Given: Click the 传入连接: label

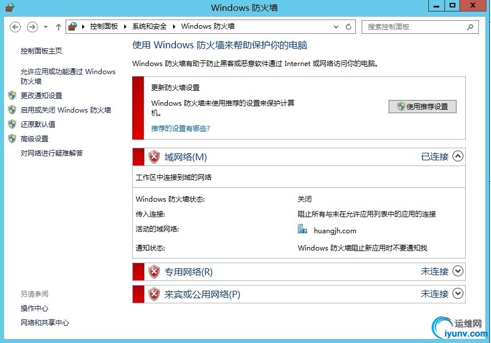Looking at the screenshot, I should pyautogui.click(x=150, y=214).
